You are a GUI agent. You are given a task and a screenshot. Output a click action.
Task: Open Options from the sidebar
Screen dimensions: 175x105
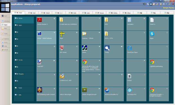6,39
